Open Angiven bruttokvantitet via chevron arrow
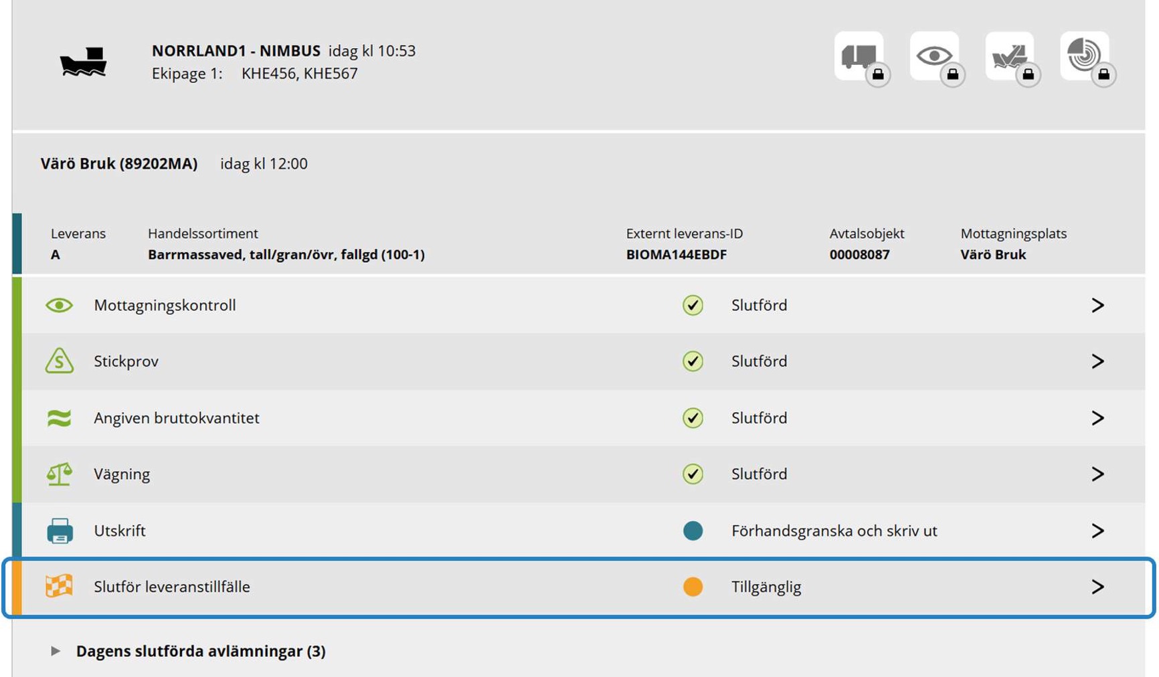The height and width of the screenshot is (677, 1159). tap(1097, 418)
